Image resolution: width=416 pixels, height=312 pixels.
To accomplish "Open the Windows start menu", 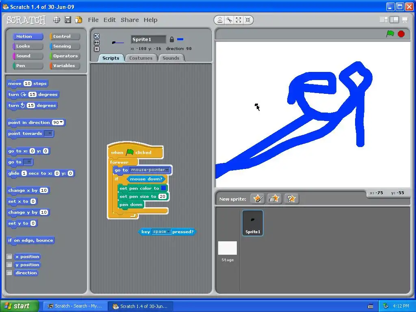I will (x=19, y=306).
